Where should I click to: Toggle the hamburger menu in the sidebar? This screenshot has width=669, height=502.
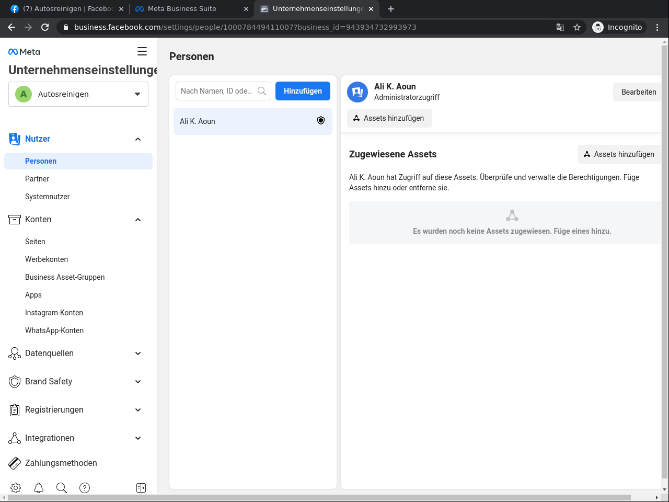[x=142, y=51]
